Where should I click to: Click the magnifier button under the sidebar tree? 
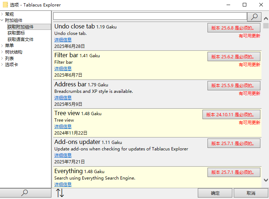coord(26,193)
